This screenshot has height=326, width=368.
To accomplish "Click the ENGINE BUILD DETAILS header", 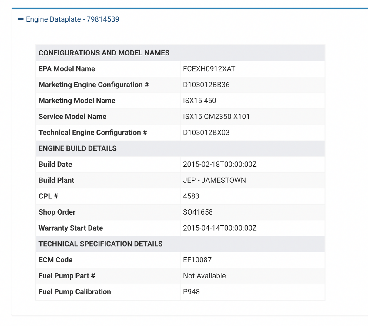I will click(78, 148).
